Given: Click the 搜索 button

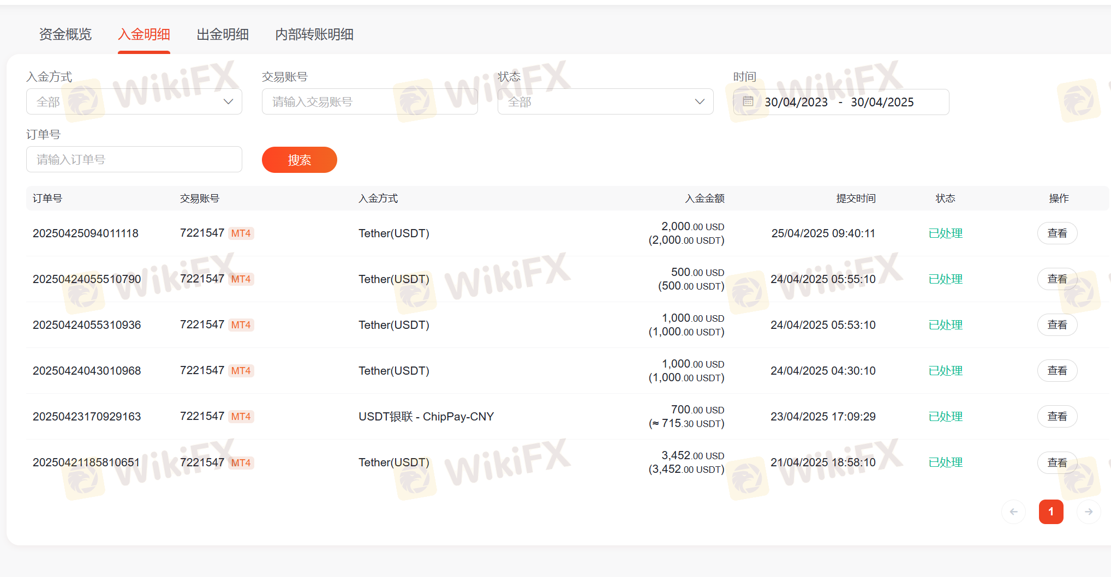Looking at the screenshot, I should pyautogui.click(x=300, y=160).
